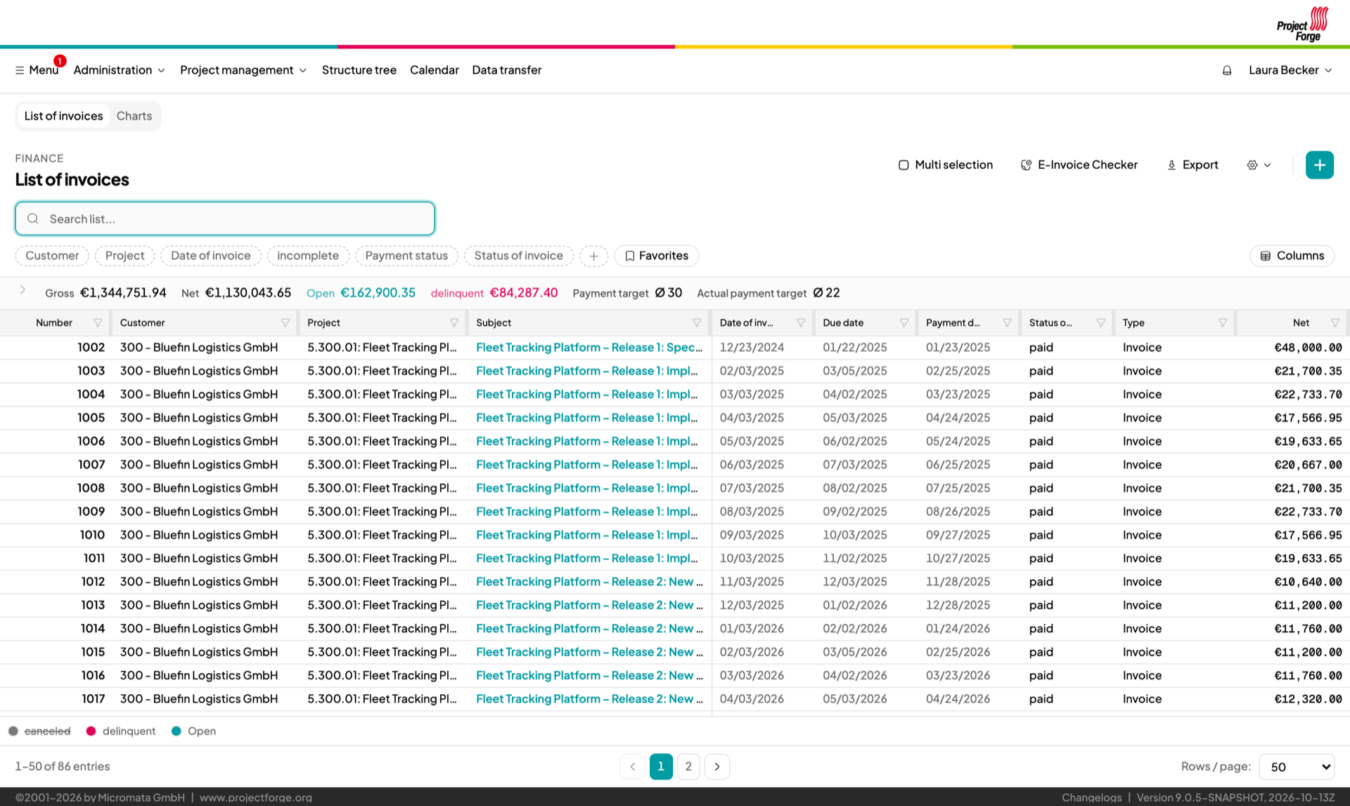This screenshot has width=1350, height=806.
Task: Open subject link of invoice 1002
Action: point(589,347)
